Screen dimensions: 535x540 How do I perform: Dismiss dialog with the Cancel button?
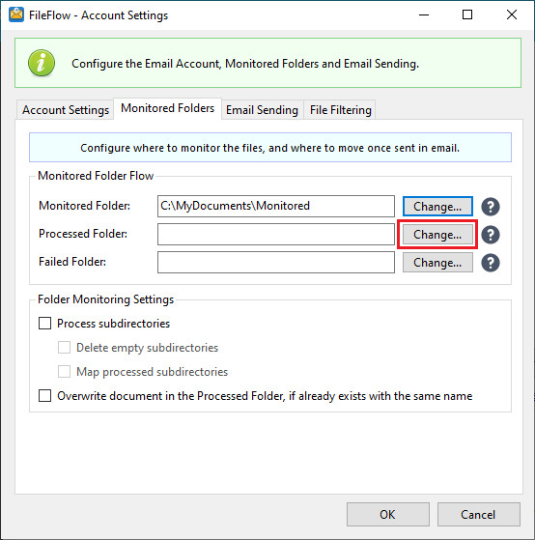(x=479, y=514)
